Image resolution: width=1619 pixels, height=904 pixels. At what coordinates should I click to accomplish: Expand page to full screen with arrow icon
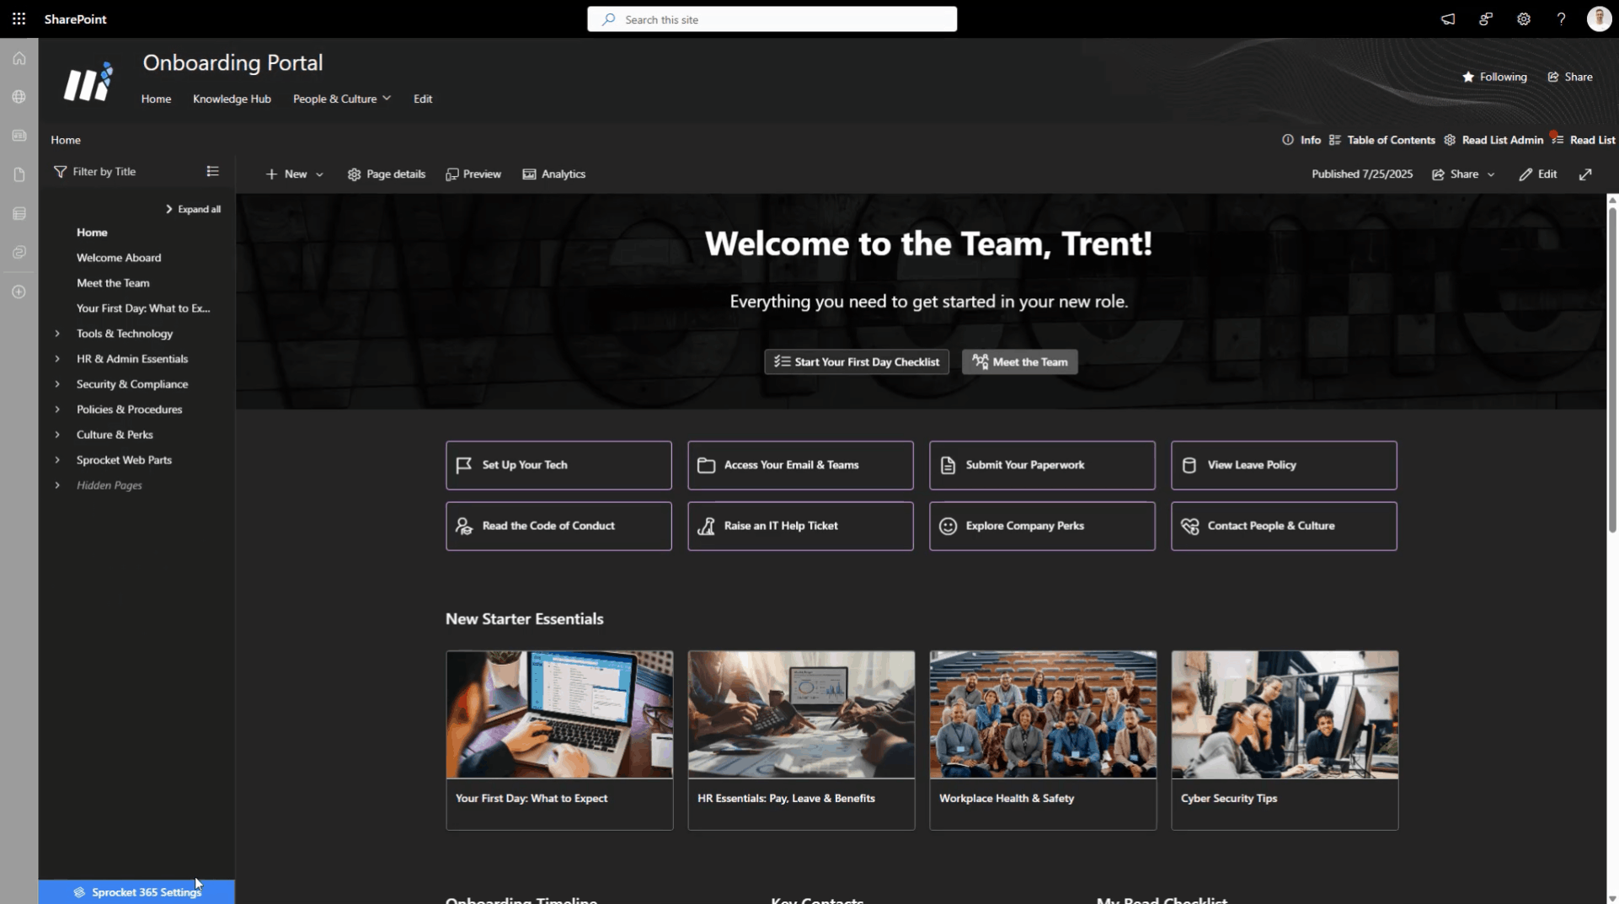(x=1584, y=174)
